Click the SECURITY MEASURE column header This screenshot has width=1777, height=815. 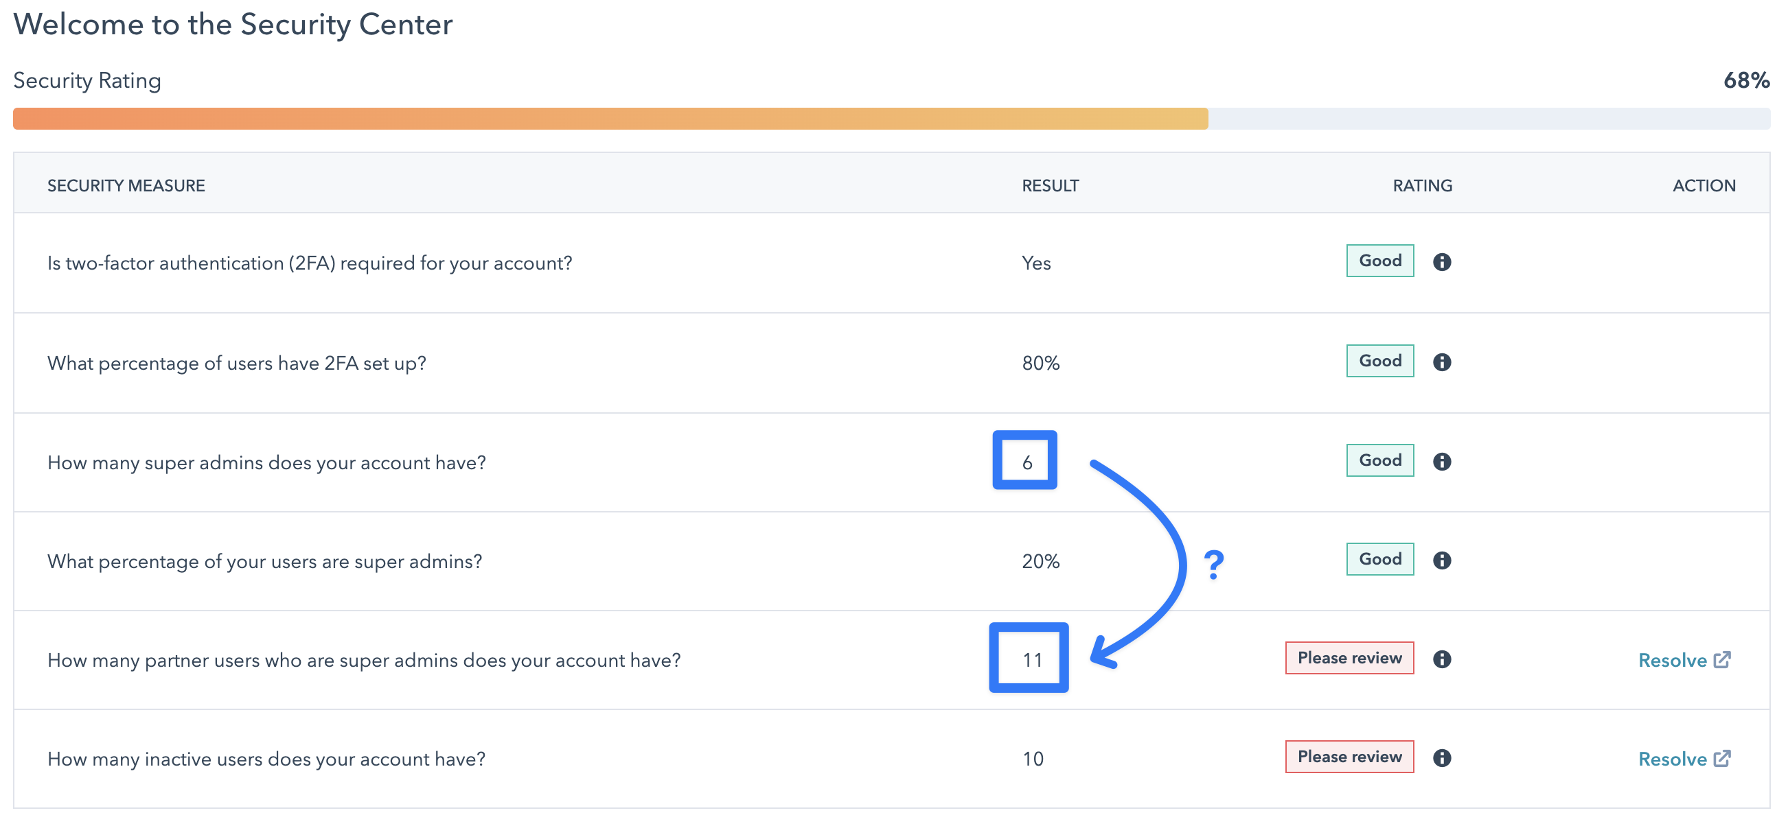coord(126,185)
